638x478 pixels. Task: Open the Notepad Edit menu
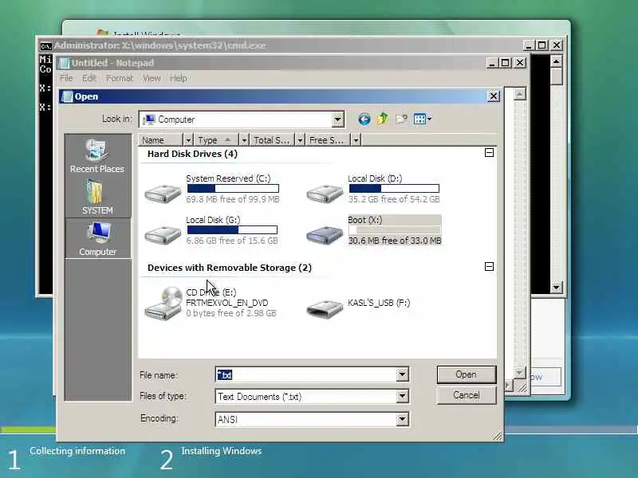pyautogui.click(x=89, y=78)
